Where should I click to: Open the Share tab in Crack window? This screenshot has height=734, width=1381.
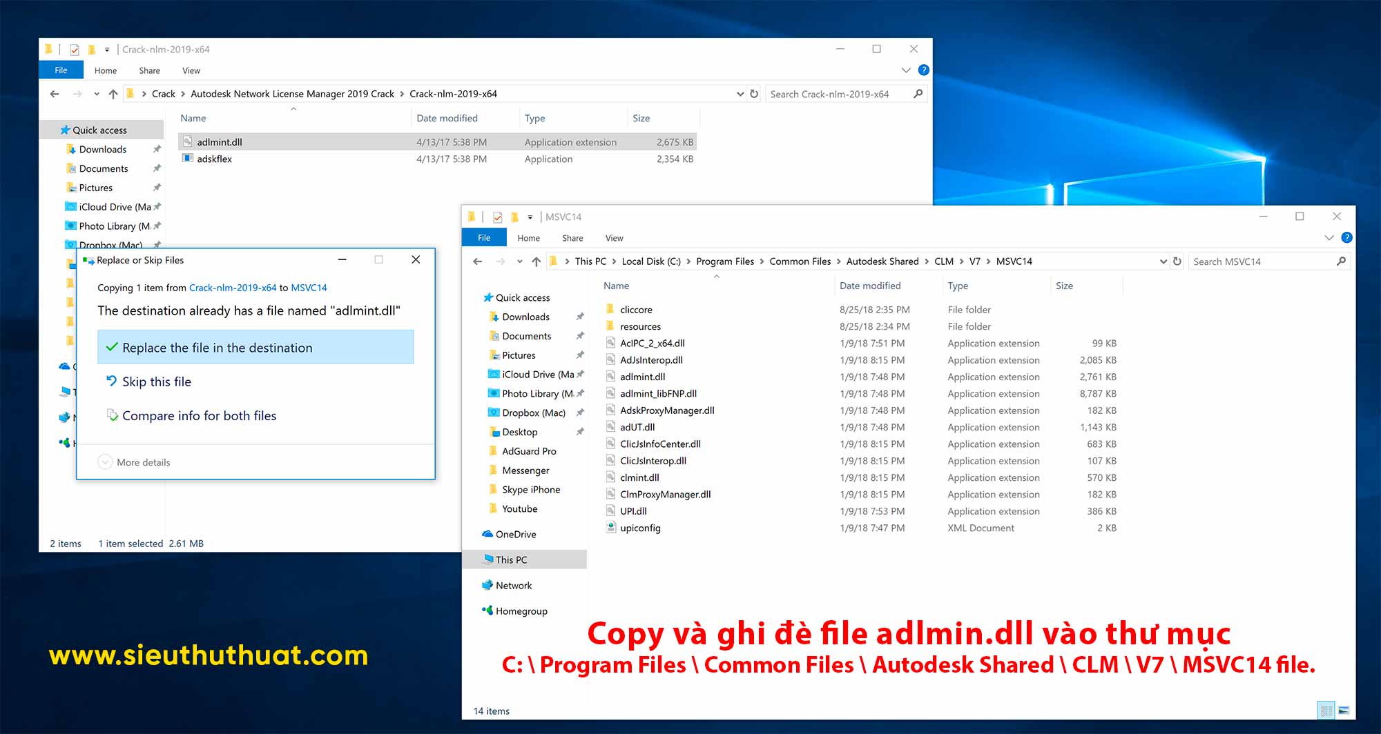coord(149,70)
